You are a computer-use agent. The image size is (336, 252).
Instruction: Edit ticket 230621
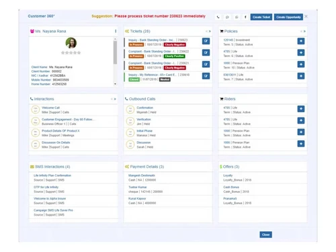pyautogui.click(x=206, y=65)
